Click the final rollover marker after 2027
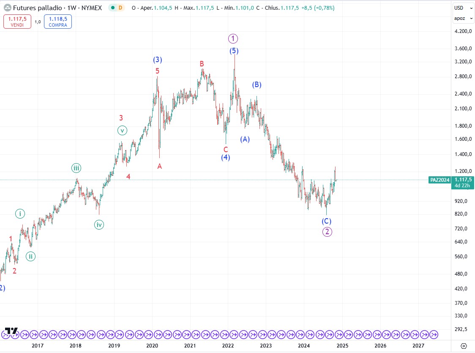Image resolution: width=475 pixels, height=353 pixels. (434, 334)
